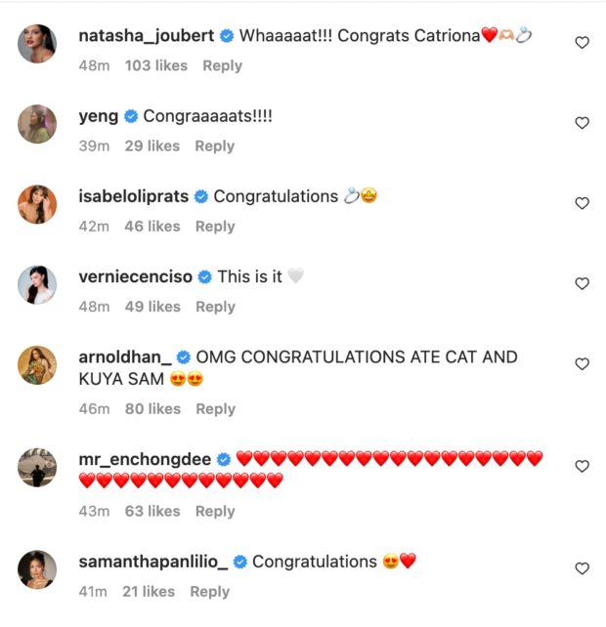
Task: Open the isabeloliprats username link
Action: 133,196
